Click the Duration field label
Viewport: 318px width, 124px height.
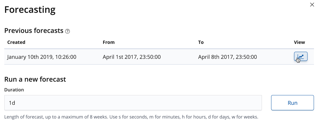14,90
